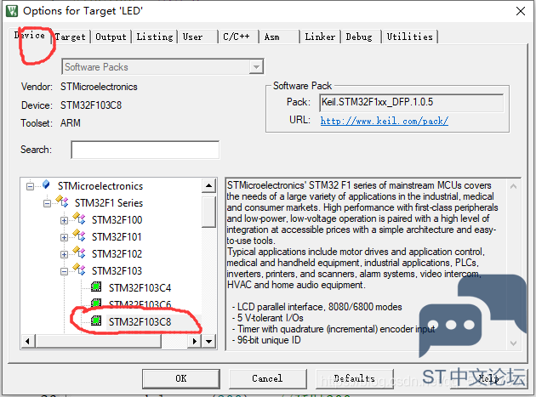
Task: Switch to the Linker tab
Action: point(320,37)
